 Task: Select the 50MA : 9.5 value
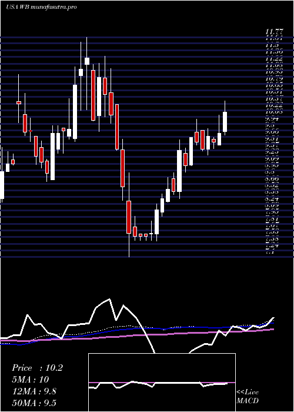(34, 403)
